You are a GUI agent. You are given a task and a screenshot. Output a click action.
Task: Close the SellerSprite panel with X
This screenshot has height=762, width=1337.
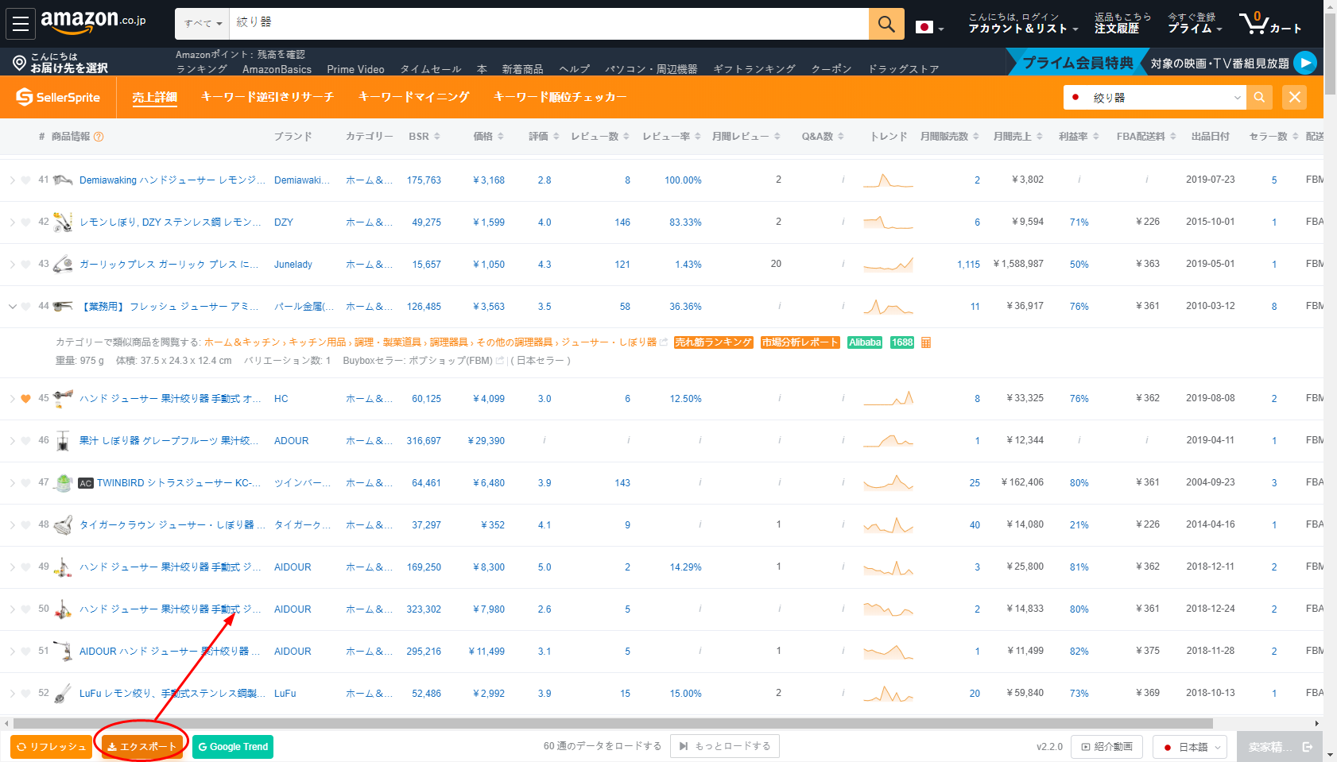click(1294, 98)
